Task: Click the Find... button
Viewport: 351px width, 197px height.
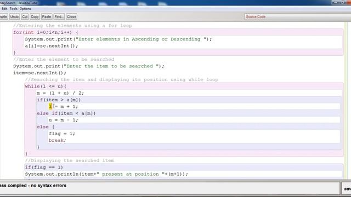Action: point(59,17)
